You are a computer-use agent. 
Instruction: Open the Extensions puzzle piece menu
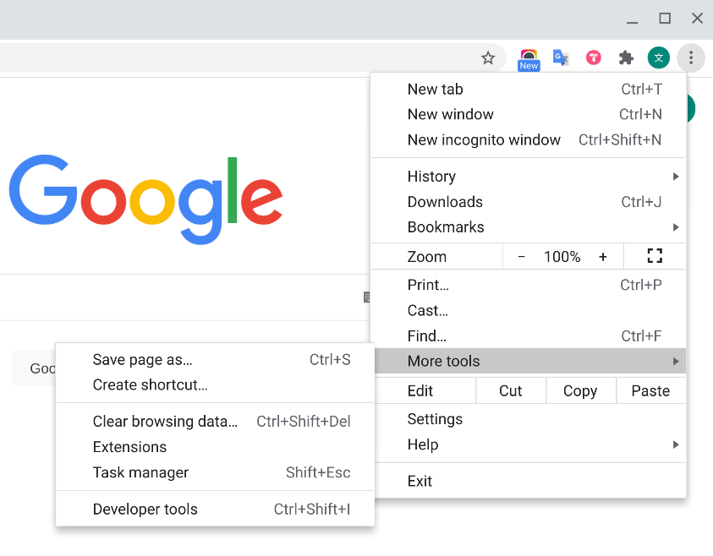pos(626,57)
